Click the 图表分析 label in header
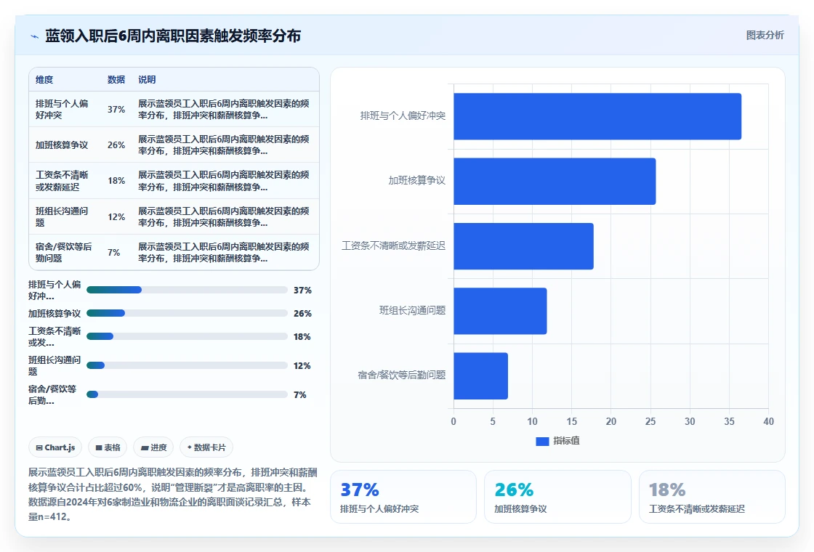 click(x=765, y=36)
